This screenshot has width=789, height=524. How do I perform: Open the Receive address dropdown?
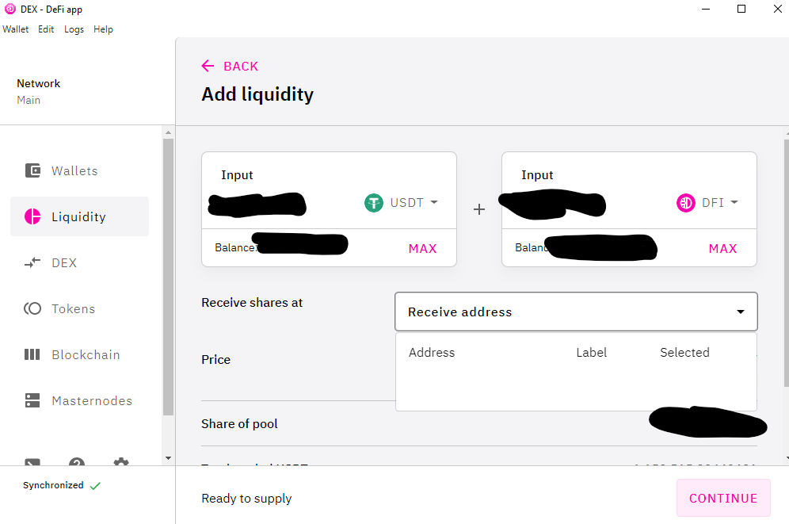pyautogui.click(x=576, y=312)
